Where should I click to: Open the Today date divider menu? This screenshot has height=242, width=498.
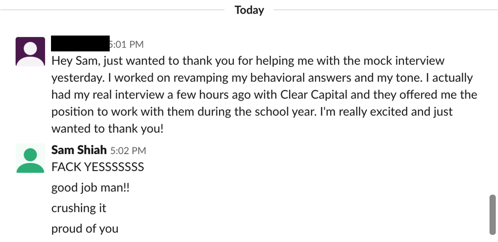pos(249,10)
